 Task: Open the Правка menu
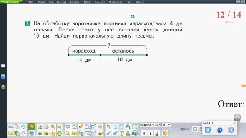click(42, 2)
